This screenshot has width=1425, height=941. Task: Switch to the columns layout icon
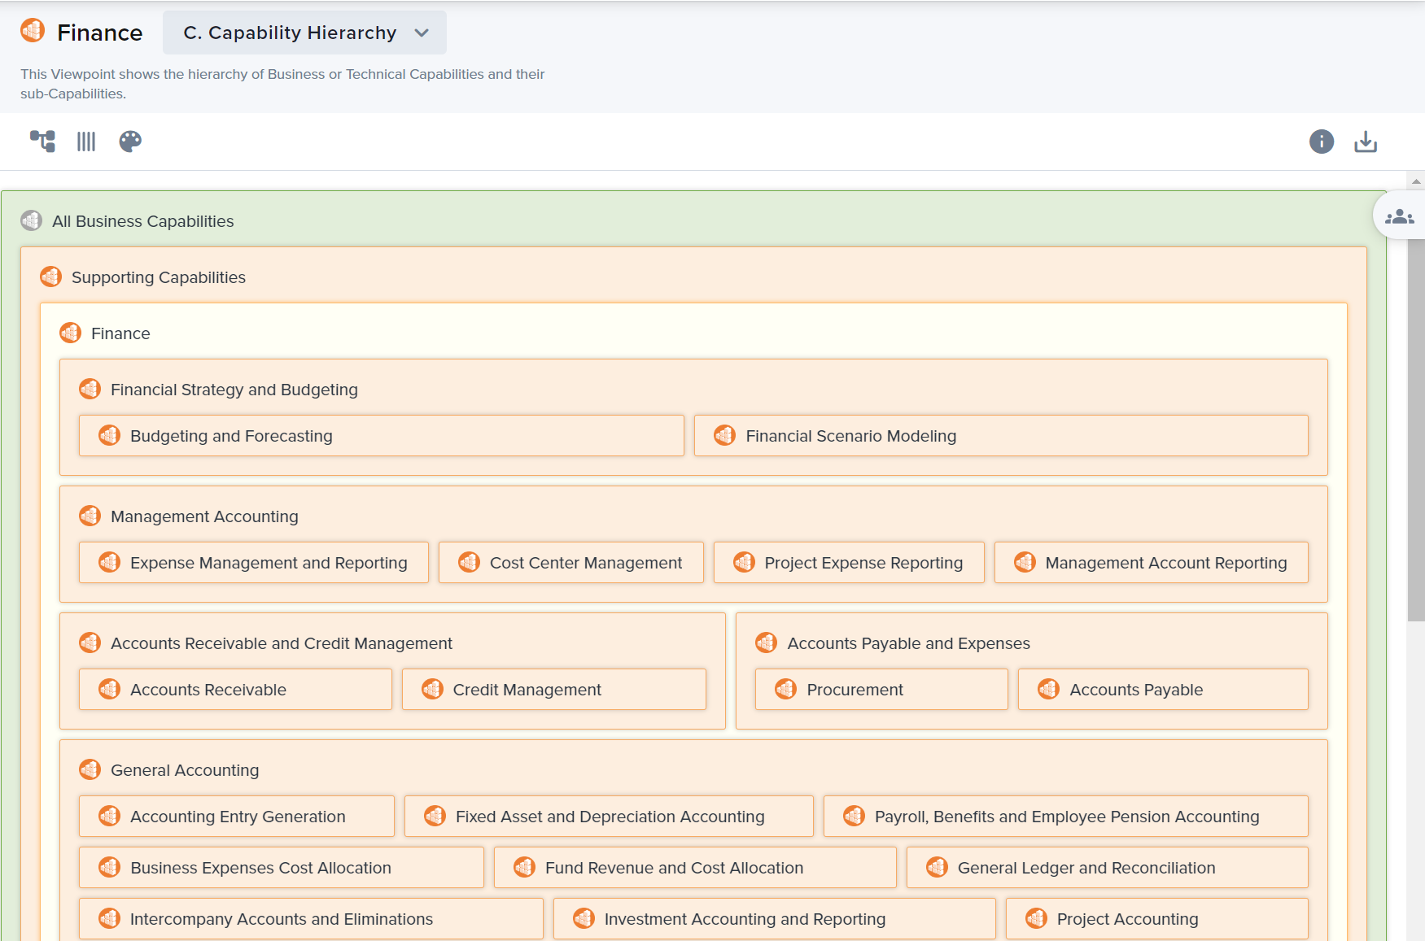point(85,141)
